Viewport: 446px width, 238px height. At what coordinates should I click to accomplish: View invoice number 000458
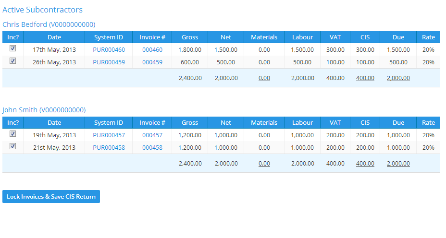tap(152, 147)
